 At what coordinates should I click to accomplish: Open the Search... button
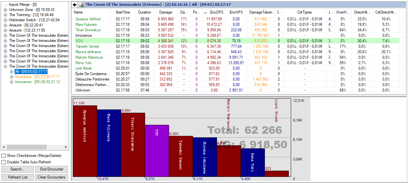tap(17, 169)
